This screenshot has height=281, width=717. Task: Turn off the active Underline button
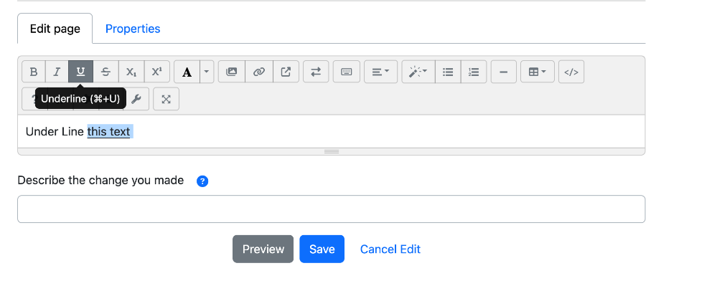[80, 72]
